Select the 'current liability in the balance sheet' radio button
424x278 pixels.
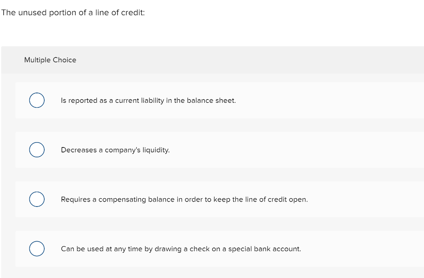(37, 100)
